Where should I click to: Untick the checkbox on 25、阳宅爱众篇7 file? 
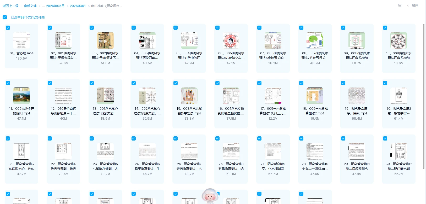click(176, 138)
